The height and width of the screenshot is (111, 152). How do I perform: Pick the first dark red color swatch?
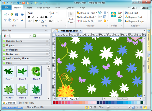coord(54,102)
